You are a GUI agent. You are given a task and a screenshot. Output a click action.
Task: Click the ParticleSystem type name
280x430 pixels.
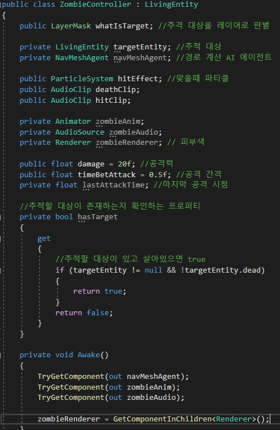point(82,79)
